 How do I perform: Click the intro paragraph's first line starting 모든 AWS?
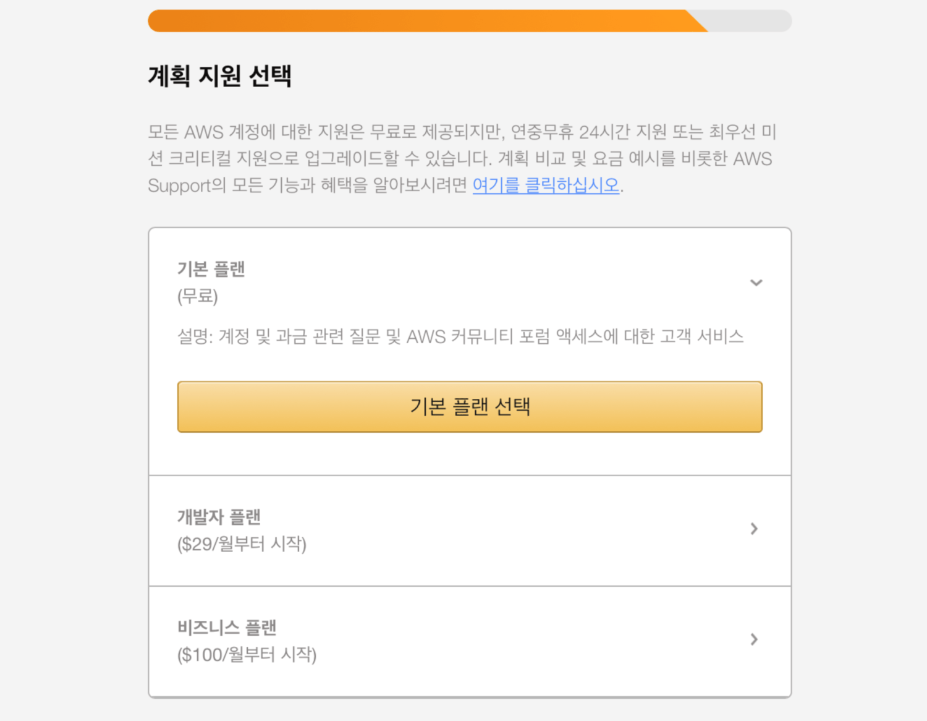click(x=462, y=132)
